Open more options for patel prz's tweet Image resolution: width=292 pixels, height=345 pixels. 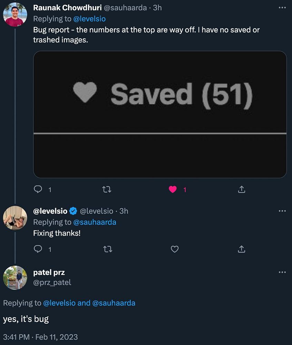(x=282, y=273)
